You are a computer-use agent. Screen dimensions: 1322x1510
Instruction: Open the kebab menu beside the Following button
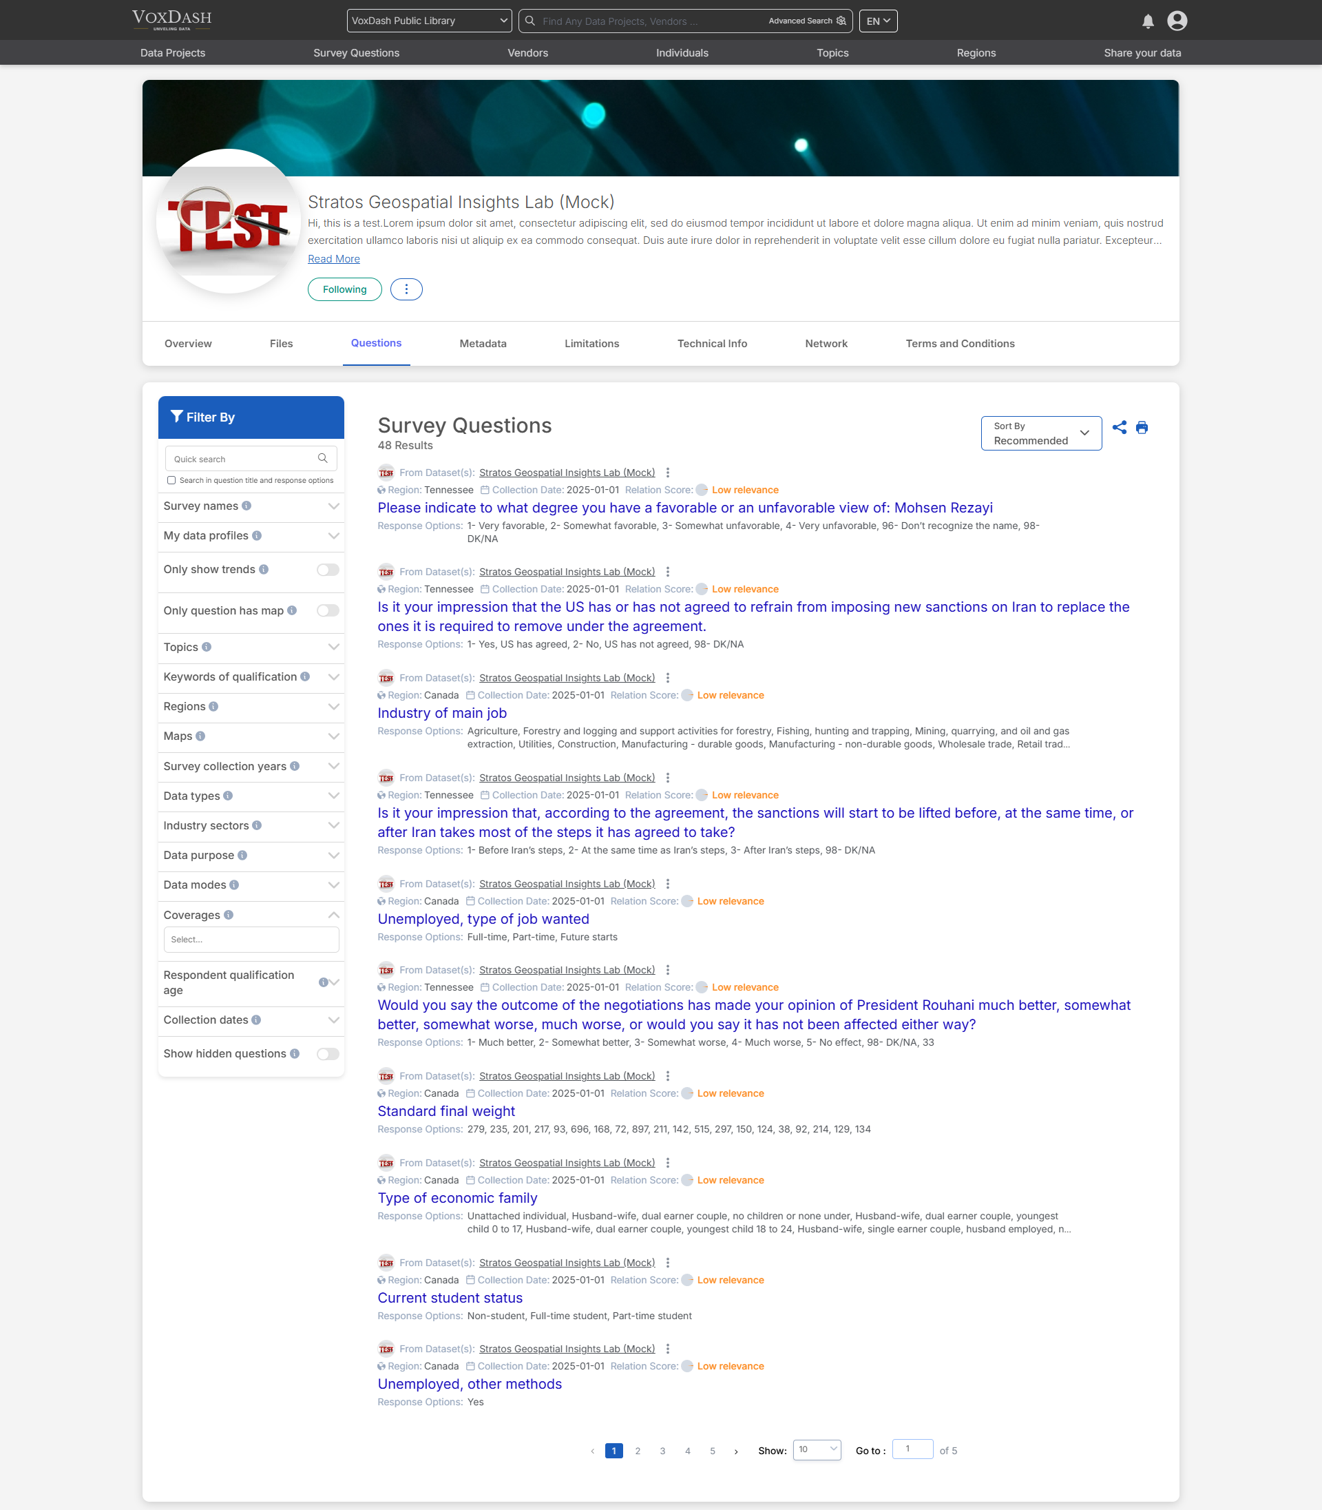pos(406,289)
